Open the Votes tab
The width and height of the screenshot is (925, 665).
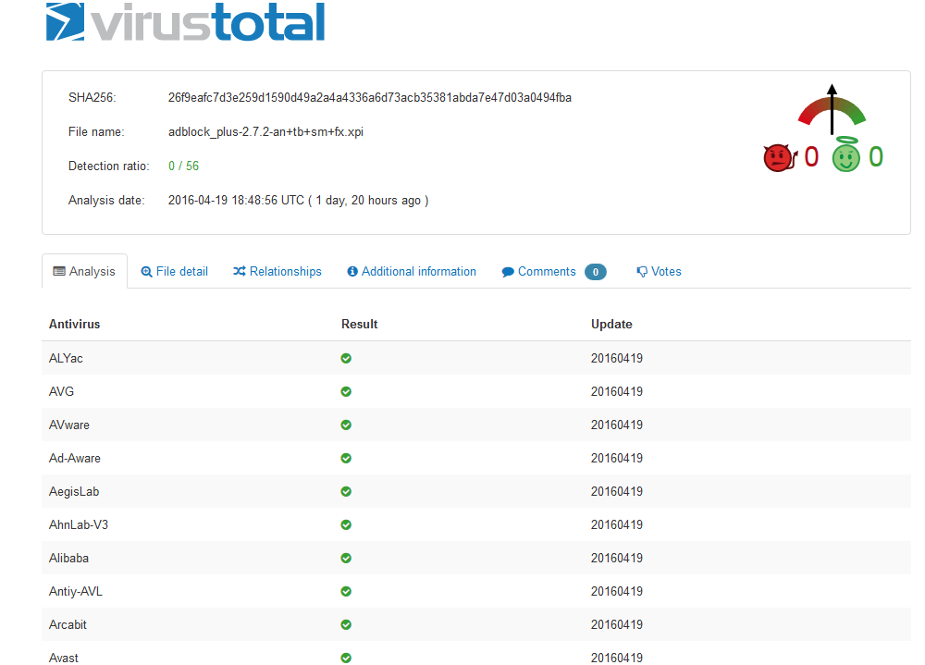[x=659, y=271]
